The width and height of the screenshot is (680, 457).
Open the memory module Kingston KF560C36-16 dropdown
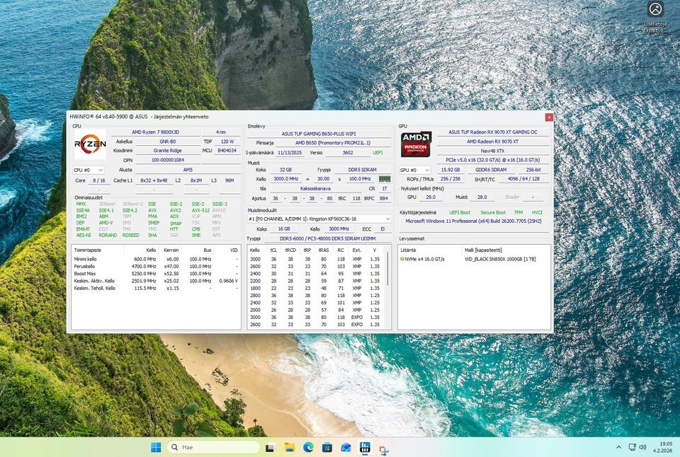319,219
